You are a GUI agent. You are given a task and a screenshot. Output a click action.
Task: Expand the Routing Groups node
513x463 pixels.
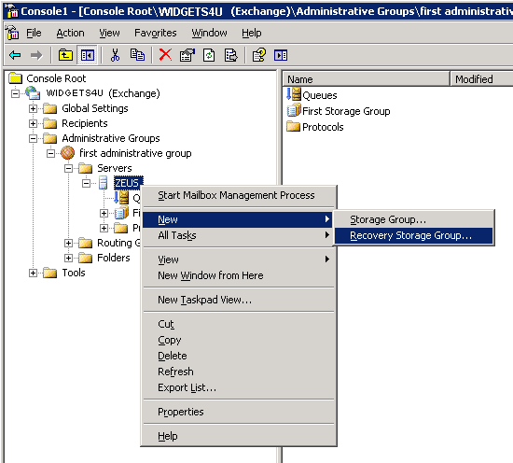click(x=68, y=243)
